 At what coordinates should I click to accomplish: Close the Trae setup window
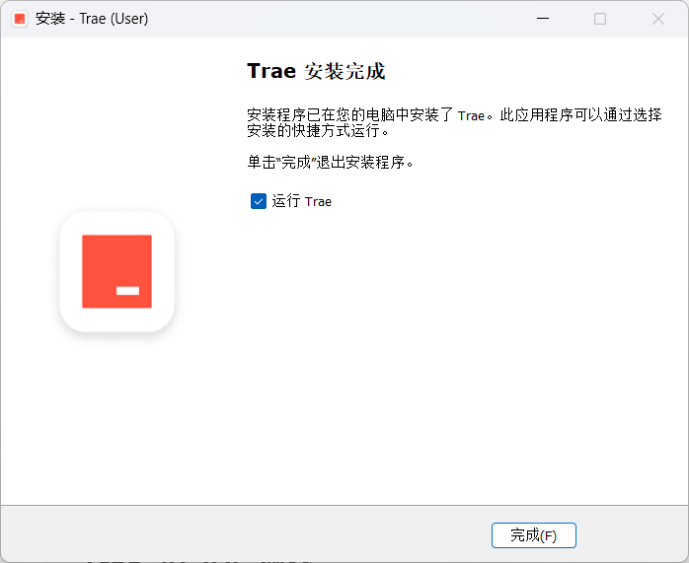[657, 19]
